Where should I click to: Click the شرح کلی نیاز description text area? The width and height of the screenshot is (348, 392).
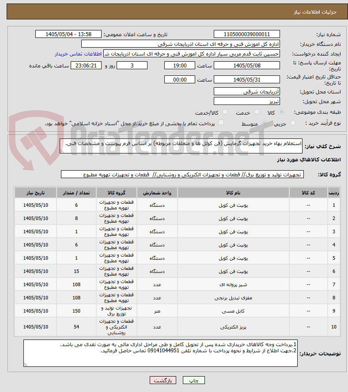(181, 146)
